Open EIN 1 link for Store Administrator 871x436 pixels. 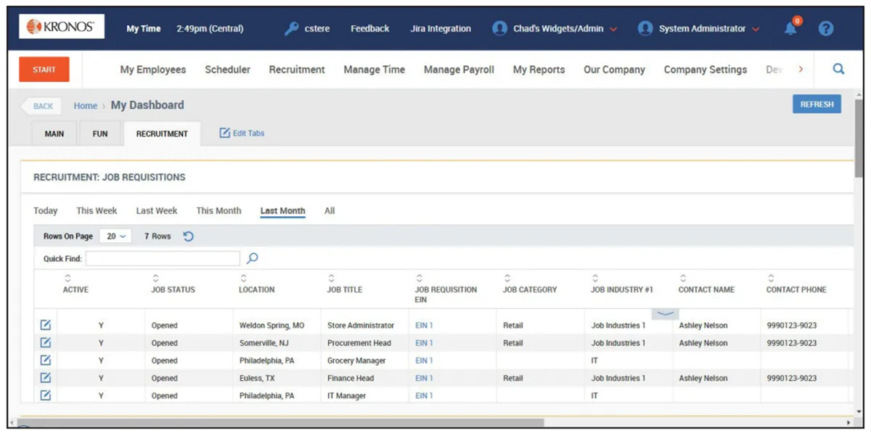[424, 326]
